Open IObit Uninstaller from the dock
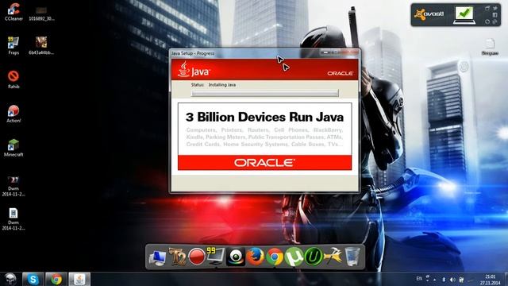 coord(313,257)
